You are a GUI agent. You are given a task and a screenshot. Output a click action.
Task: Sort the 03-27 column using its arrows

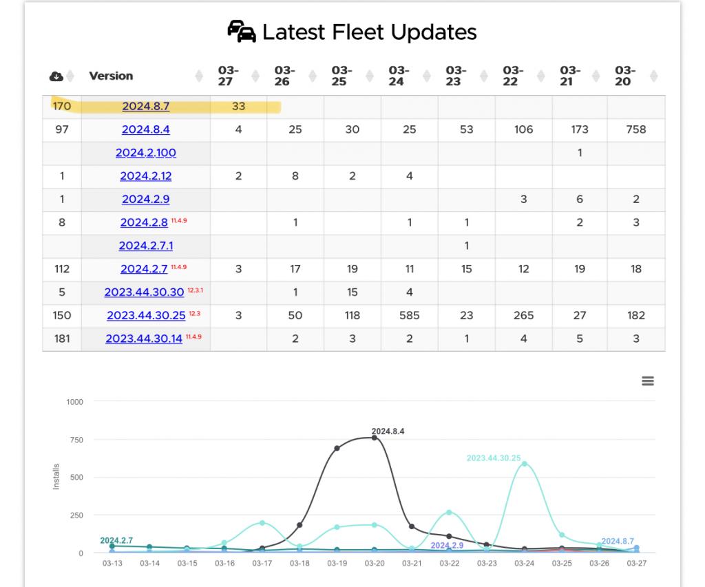[x=255, y=76]
